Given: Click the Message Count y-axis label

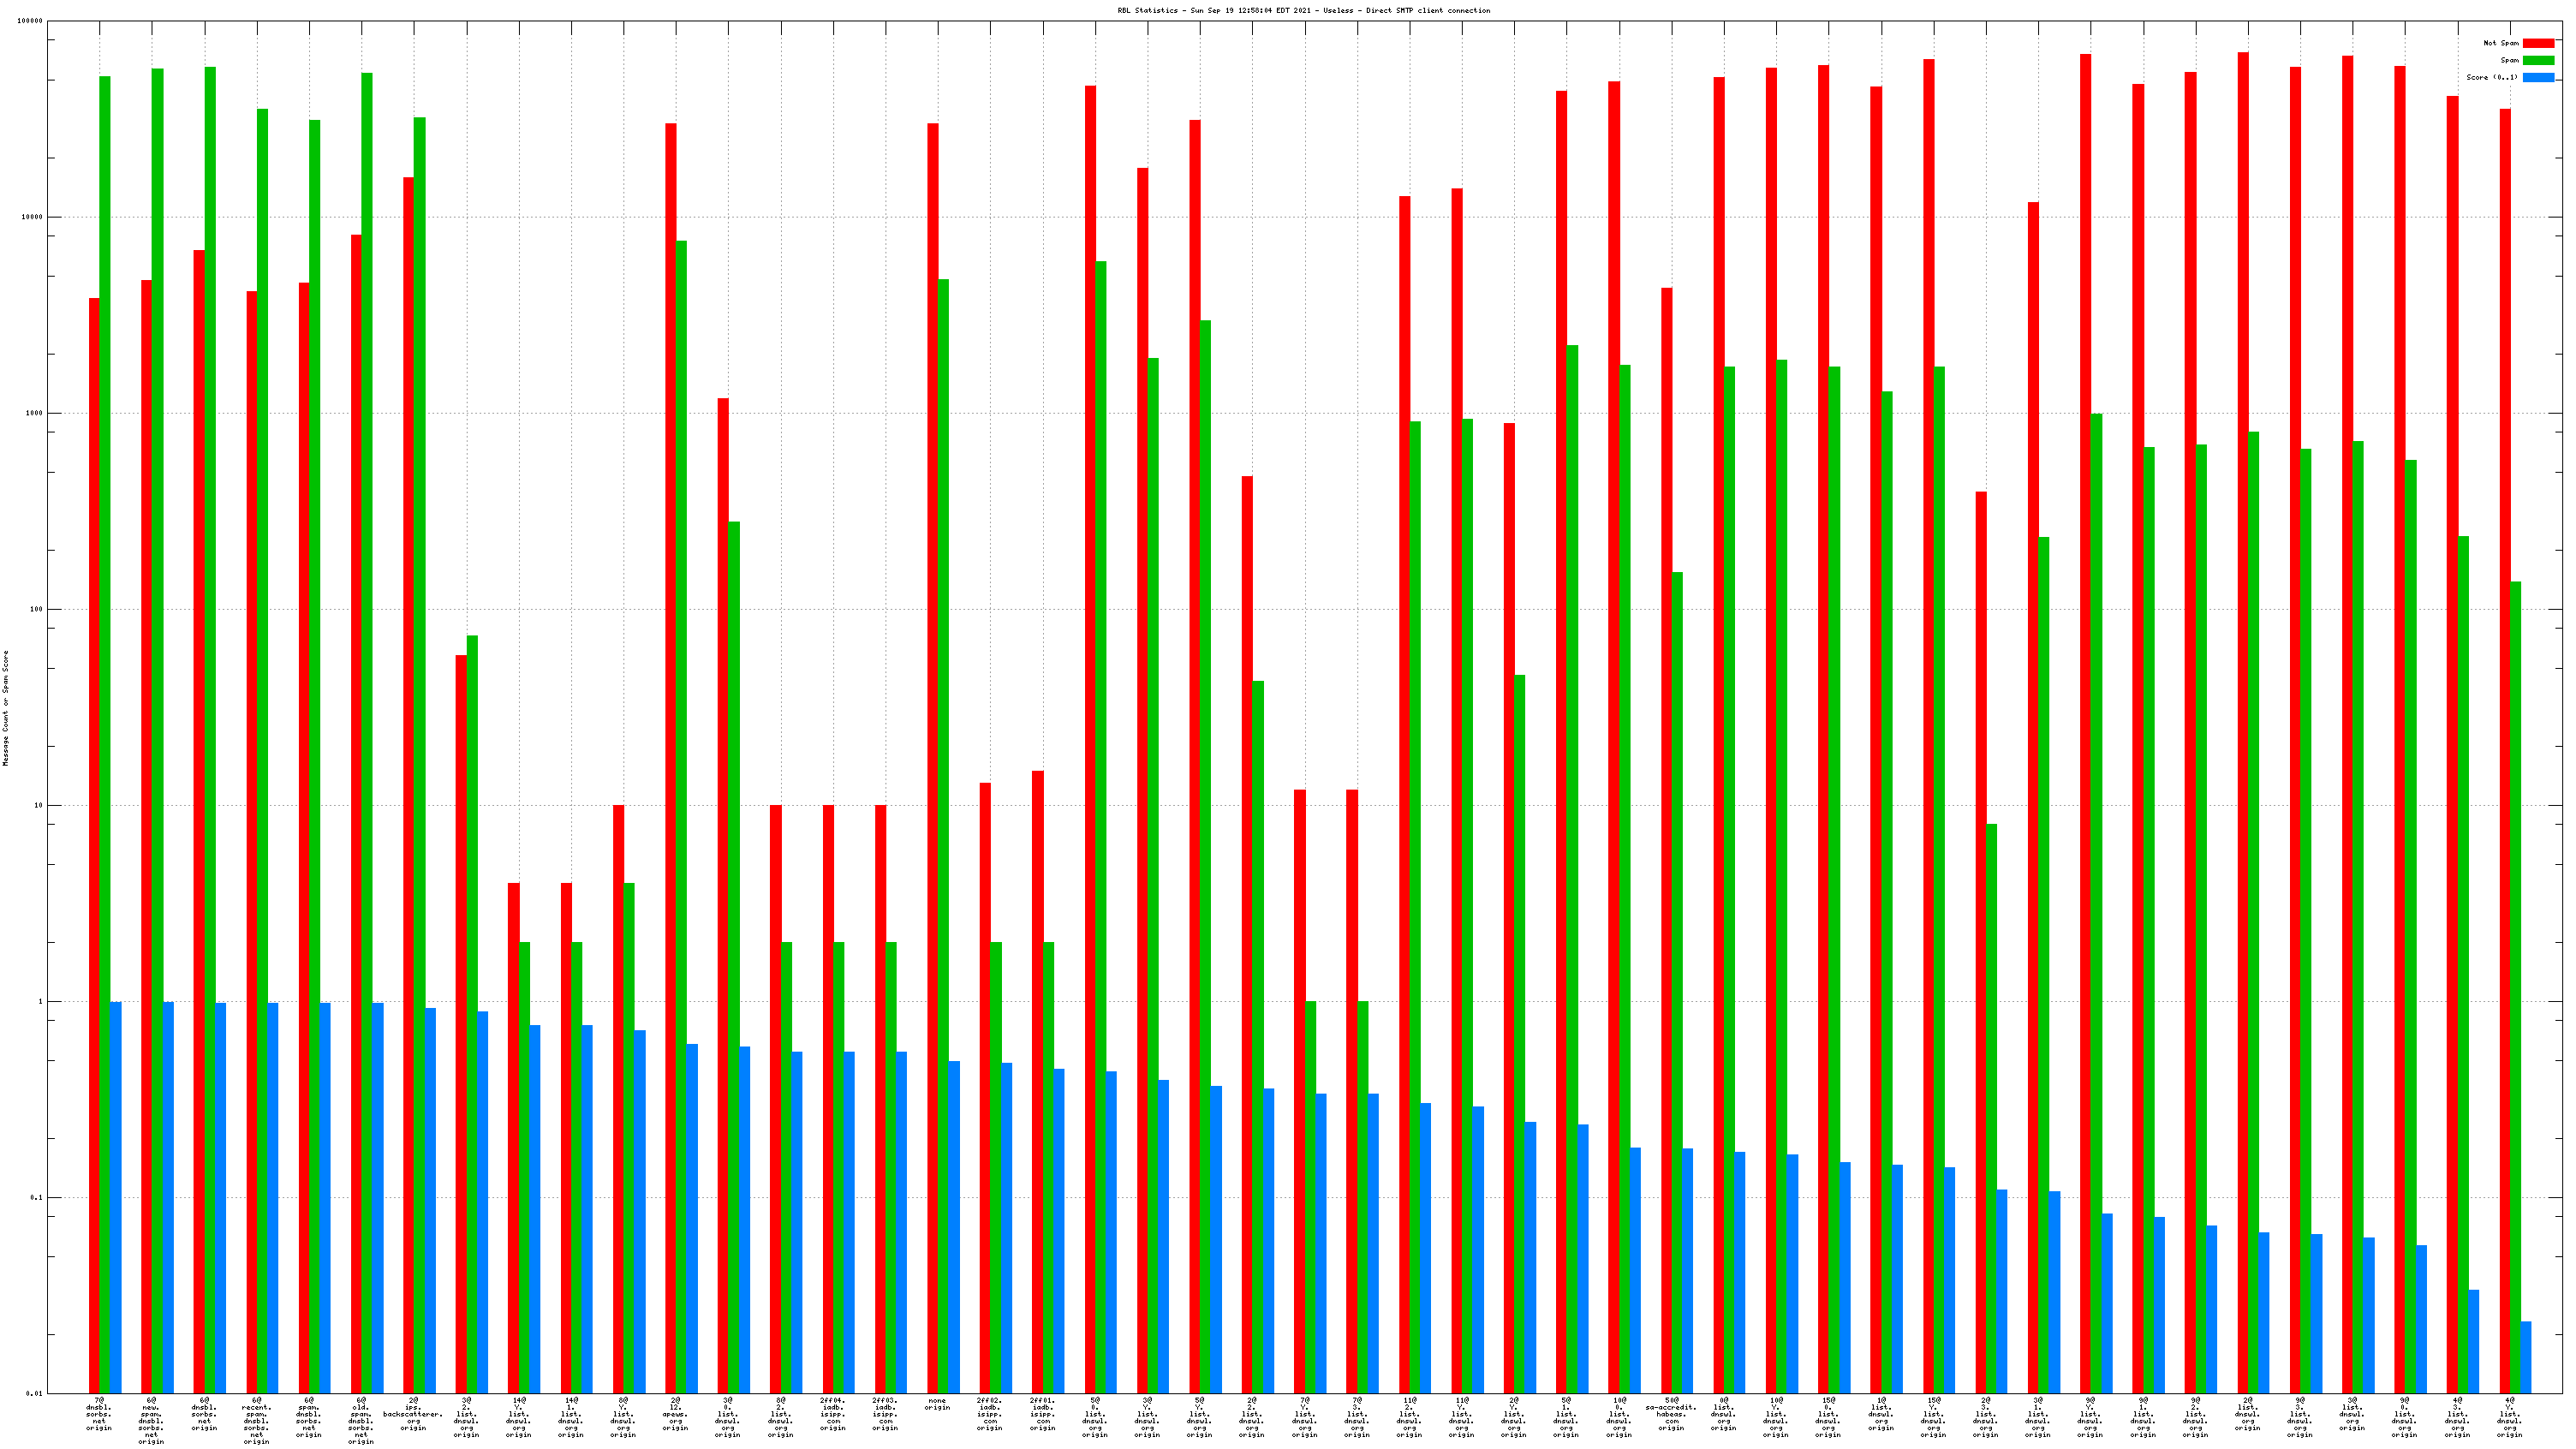Looking at the screenshot, I should [5, 708].
